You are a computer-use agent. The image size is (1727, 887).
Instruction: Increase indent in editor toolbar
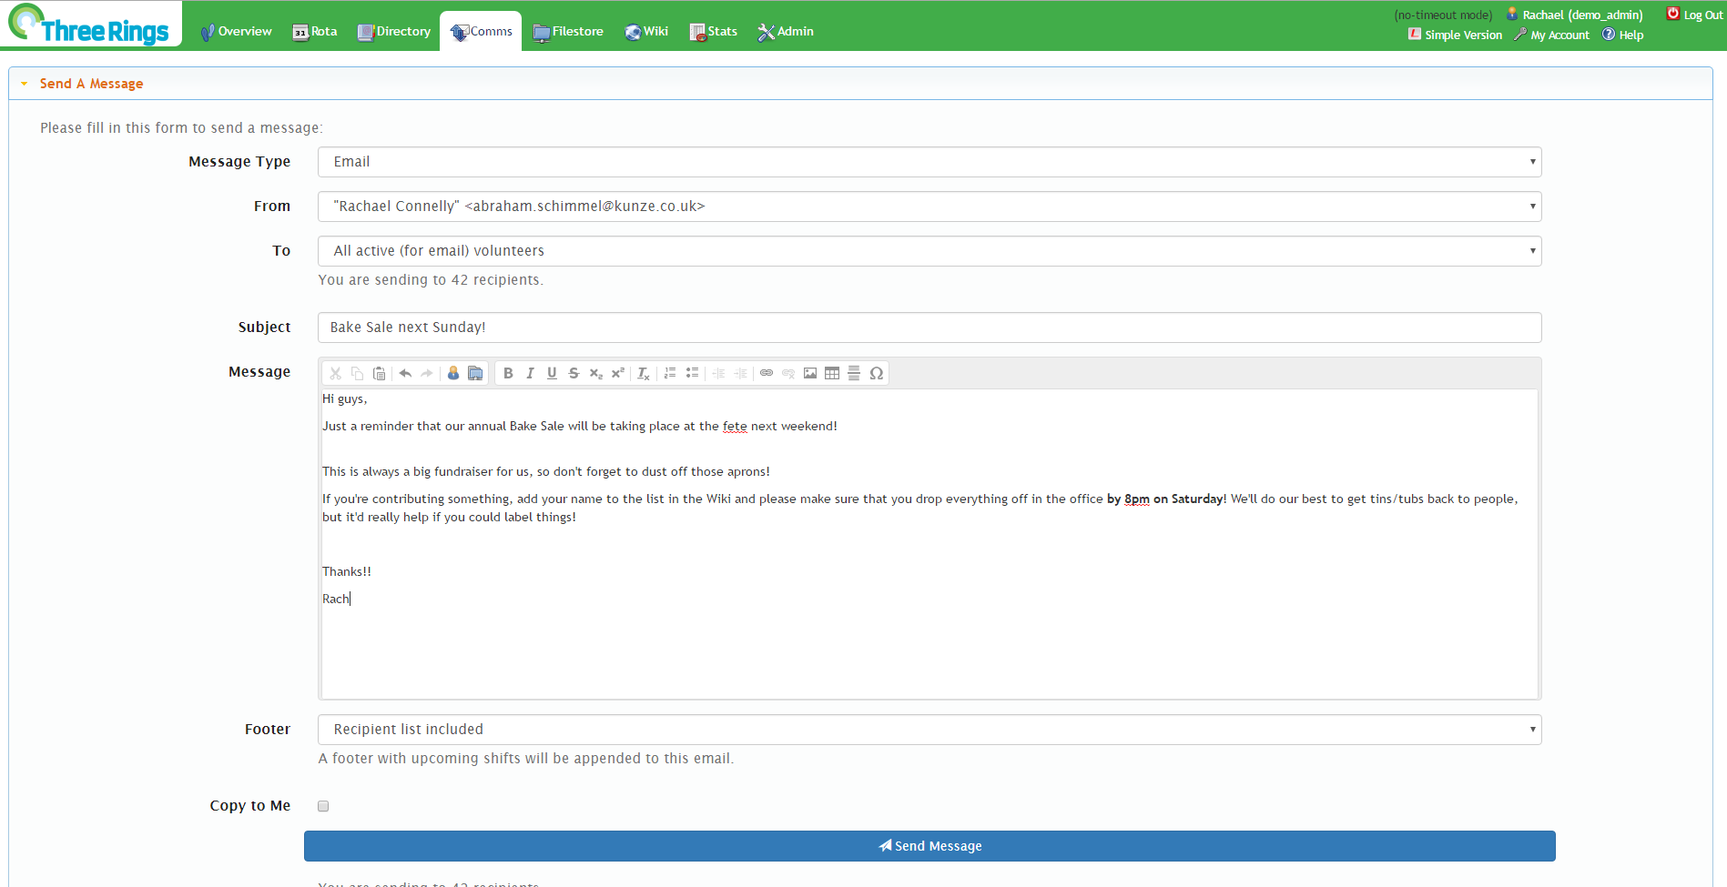pos(740,373)
